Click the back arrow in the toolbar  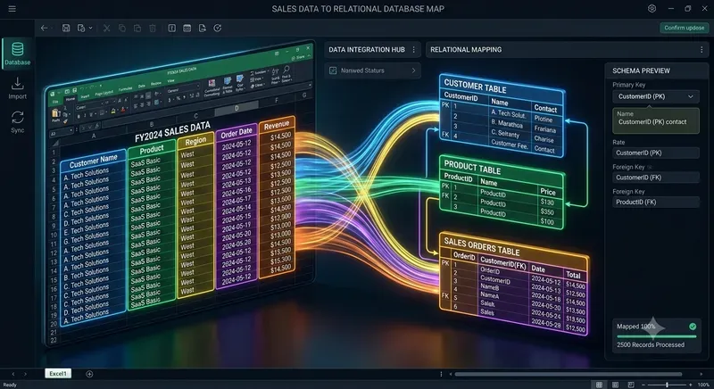pyautogui.click(x=44, y=29)
